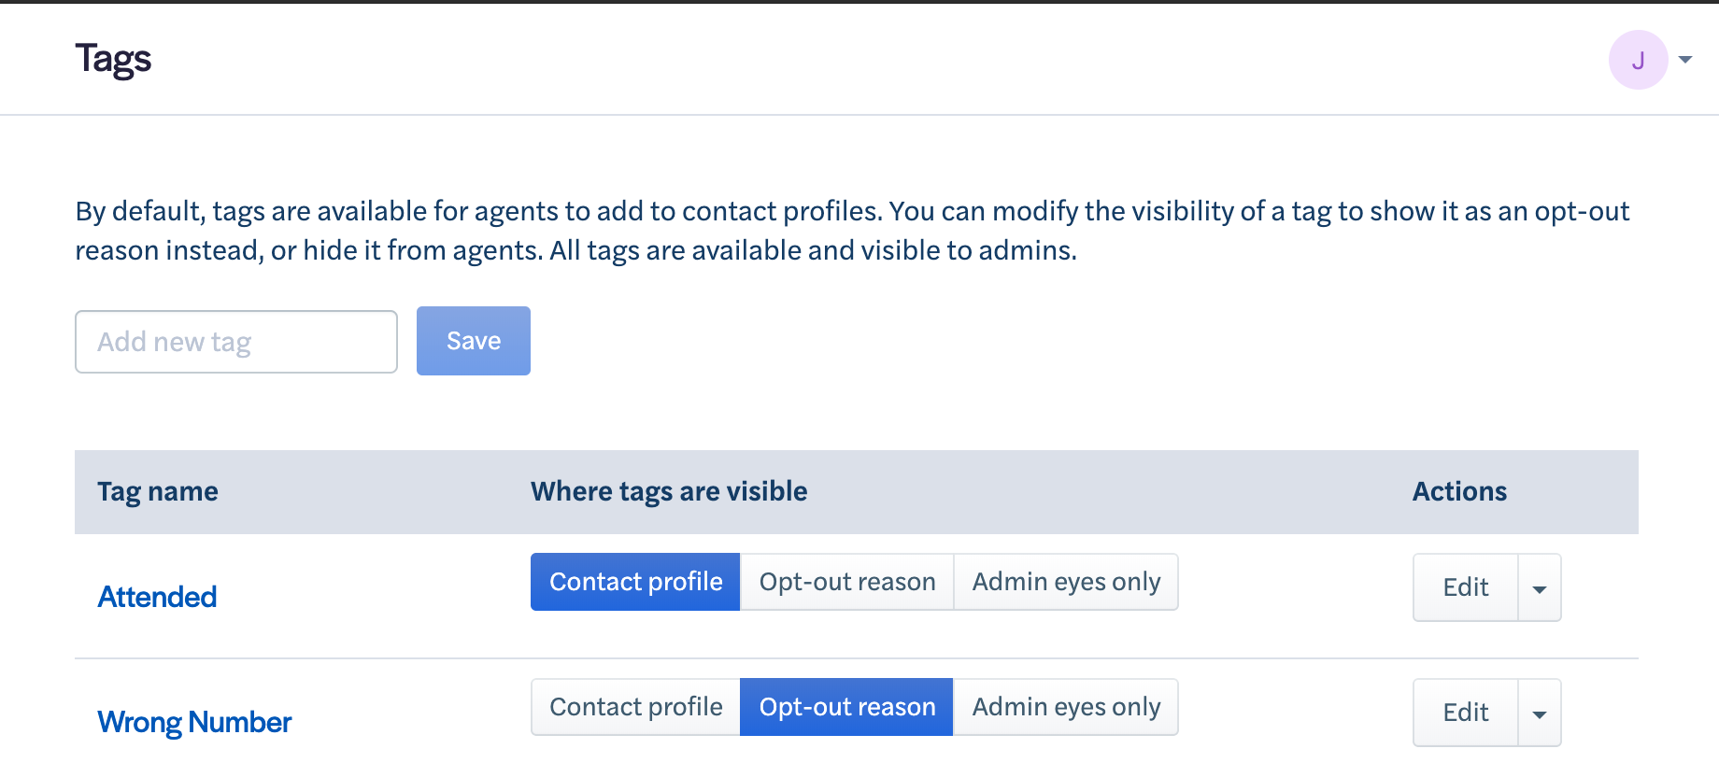Click the Actions column header
This screenshot has width=1719, height=777.
coord(1458,491)
